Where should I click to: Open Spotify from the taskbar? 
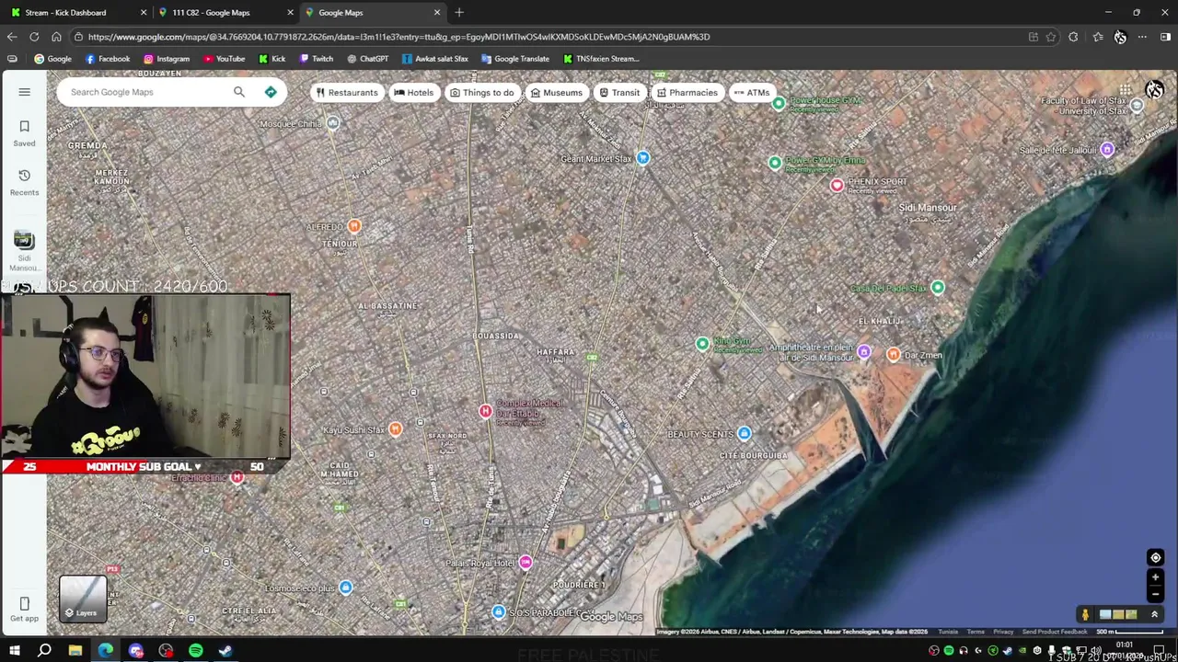click(x=196, y=651)
